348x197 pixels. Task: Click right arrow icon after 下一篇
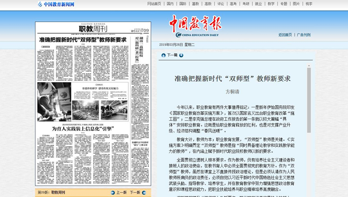(181, 55)
